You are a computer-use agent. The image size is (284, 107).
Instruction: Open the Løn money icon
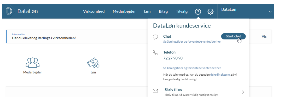(93, 62)
